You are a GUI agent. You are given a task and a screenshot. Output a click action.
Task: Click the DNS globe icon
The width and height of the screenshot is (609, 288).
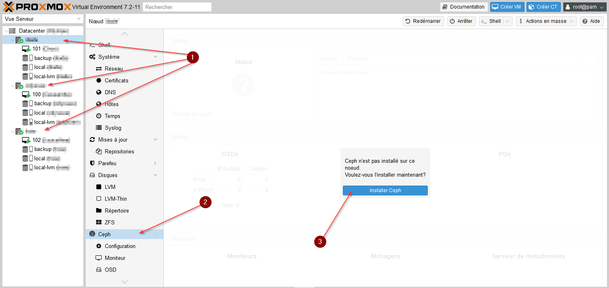click(99, 93)
